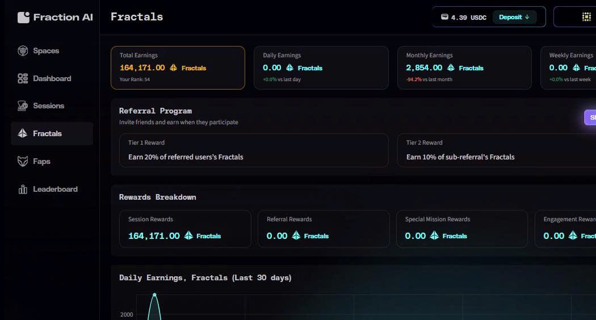
Task: Click the Tier 2 Reward card
Action: [x=497, y=150]
